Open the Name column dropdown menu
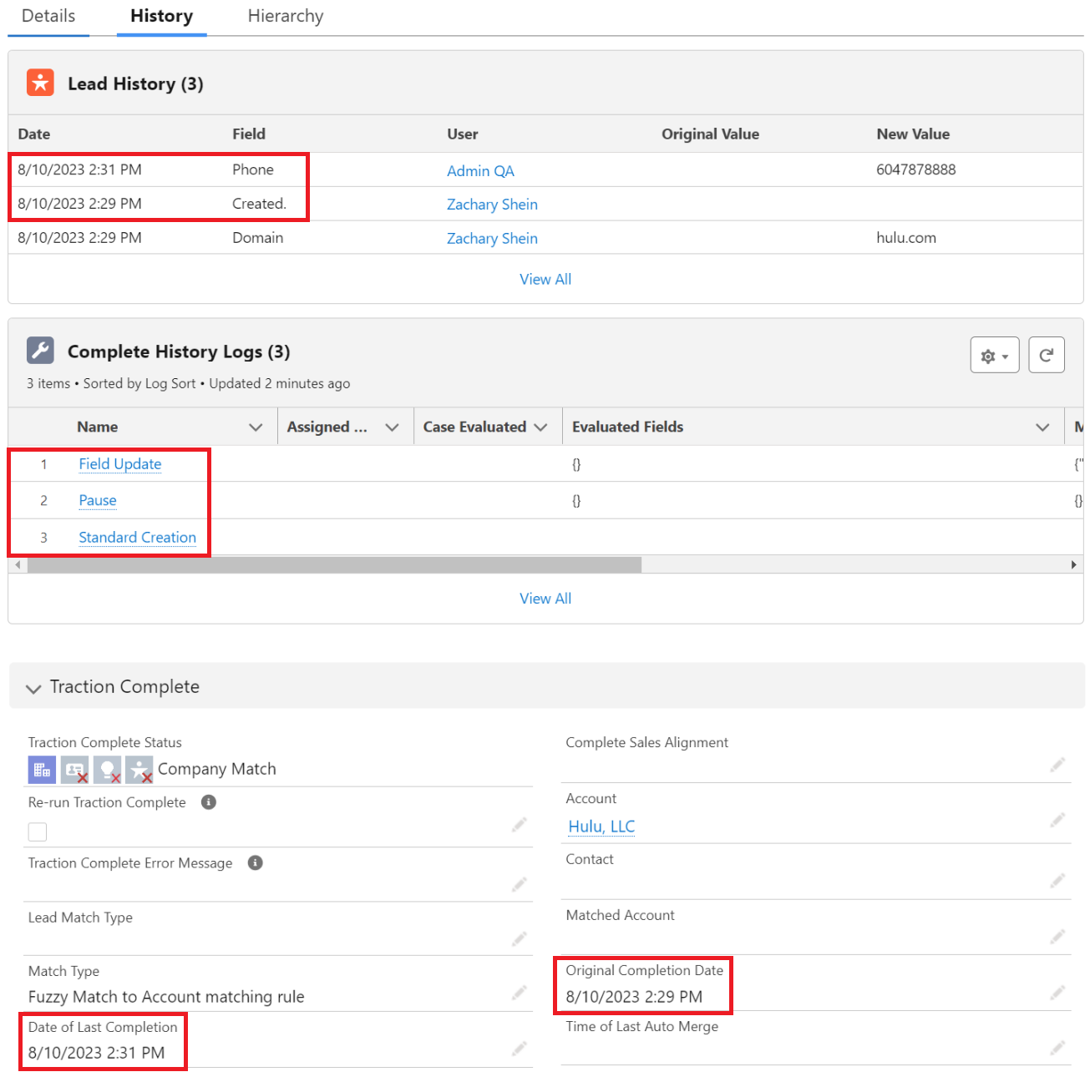The height and width of the screenshot is (1077, 1090). point(256,427)
